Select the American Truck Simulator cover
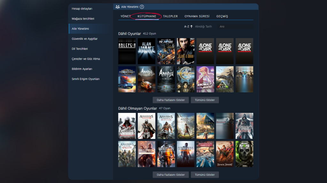This screenshot has height=183, width=327. [127, 79]
